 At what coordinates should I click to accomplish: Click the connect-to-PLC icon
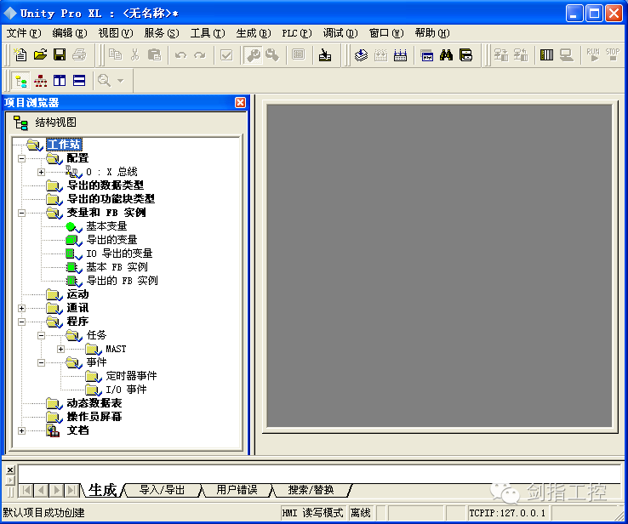click(501, 54)
